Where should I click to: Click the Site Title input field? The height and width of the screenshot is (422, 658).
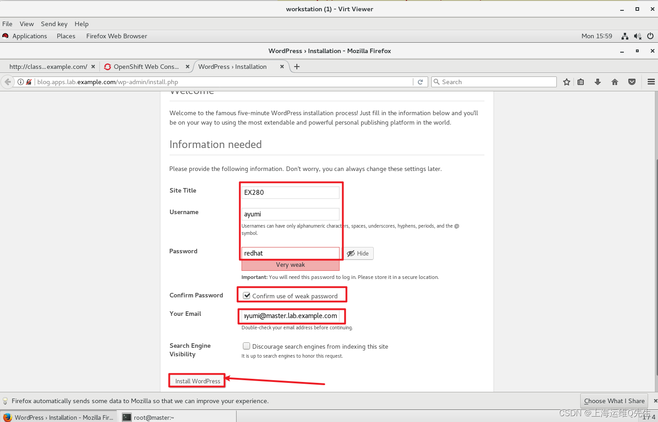pos(291,193)
